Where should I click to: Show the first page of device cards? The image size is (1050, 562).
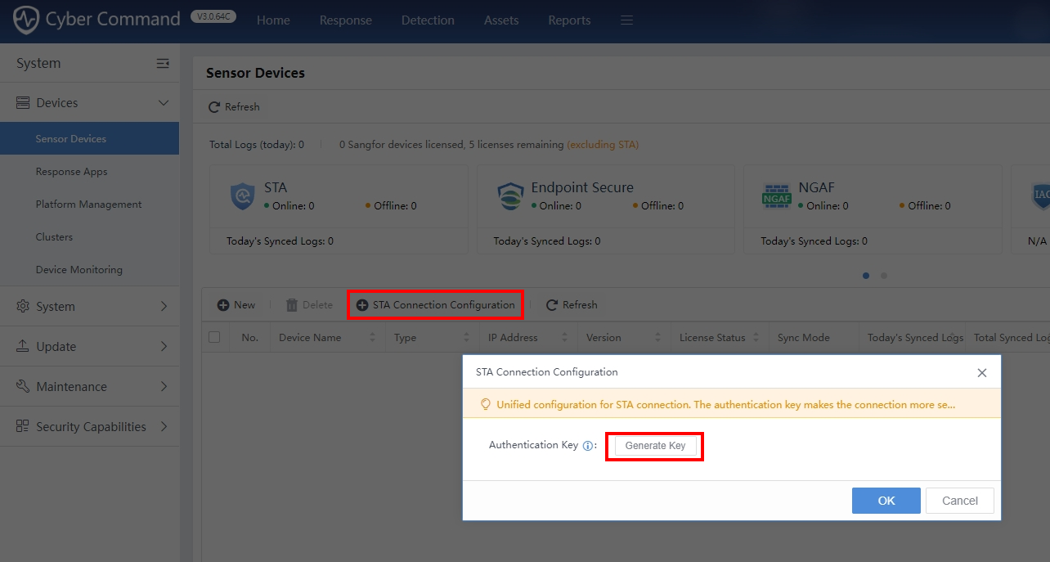point(866,276)
